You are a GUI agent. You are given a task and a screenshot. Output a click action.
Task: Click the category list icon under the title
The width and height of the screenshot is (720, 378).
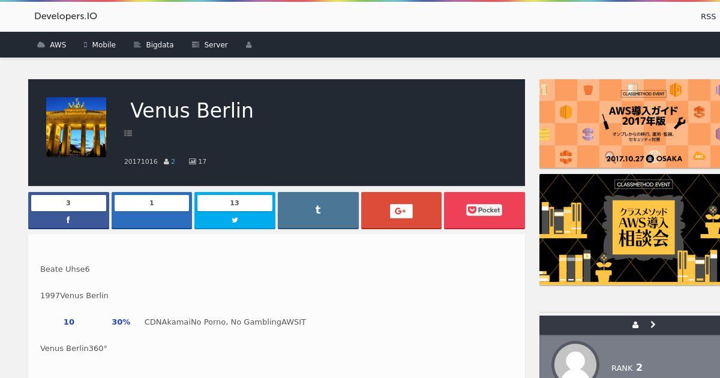[128, 133]
